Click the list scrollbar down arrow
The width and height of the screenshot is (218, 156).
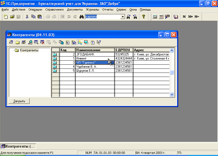point(172,94)
